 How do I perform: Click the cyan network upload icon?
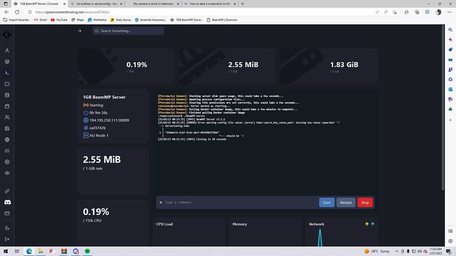[x=373, y=224]
